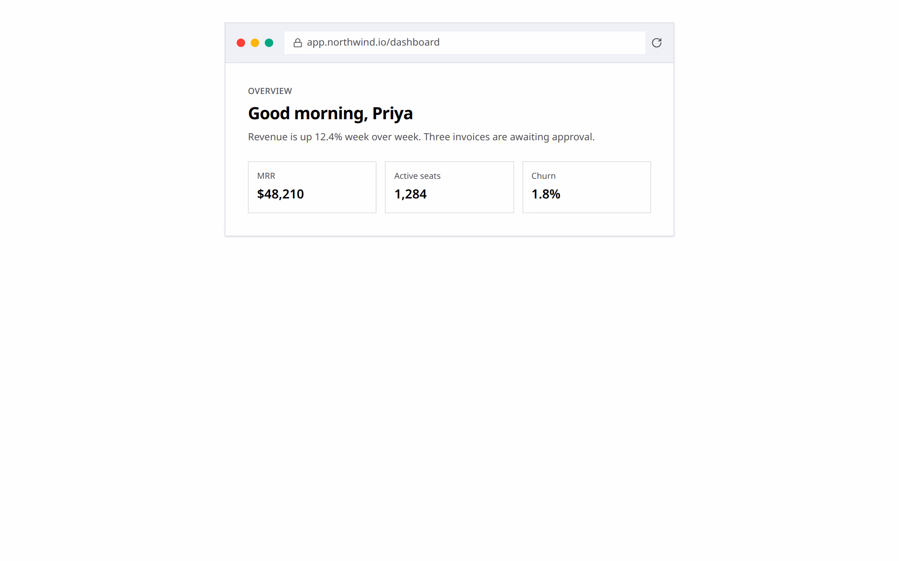
Task: Select the Churn card label
Action: [x=544, y=176]
